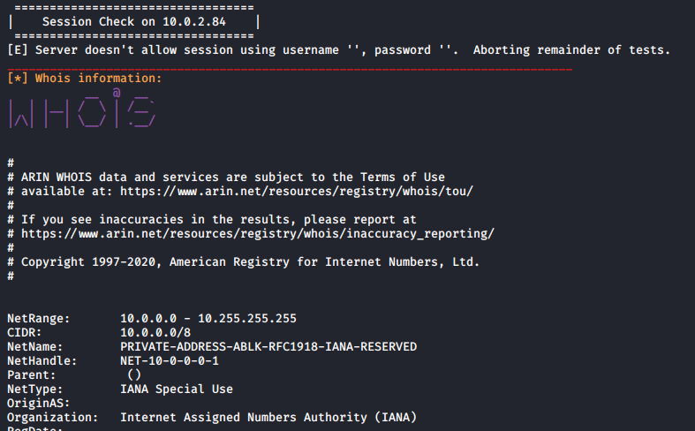Viewport: 695px width, 431px height.
Task: Click the NetRange value 10.0.0.0 - 10.255.255.255
Action: pyautogui.click(x=208, y=318)
